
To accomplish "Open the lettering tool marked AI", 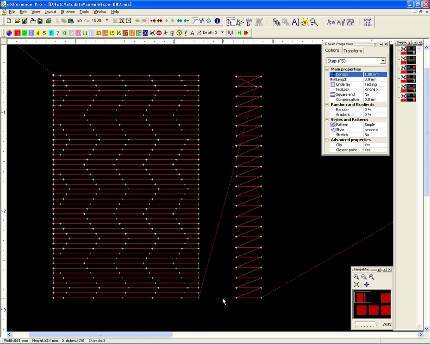I will point(295,22).
